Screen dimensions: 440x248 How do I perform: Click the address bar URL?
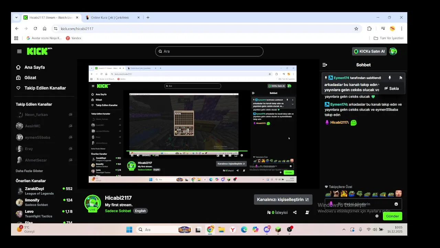(x=77, y=29)
